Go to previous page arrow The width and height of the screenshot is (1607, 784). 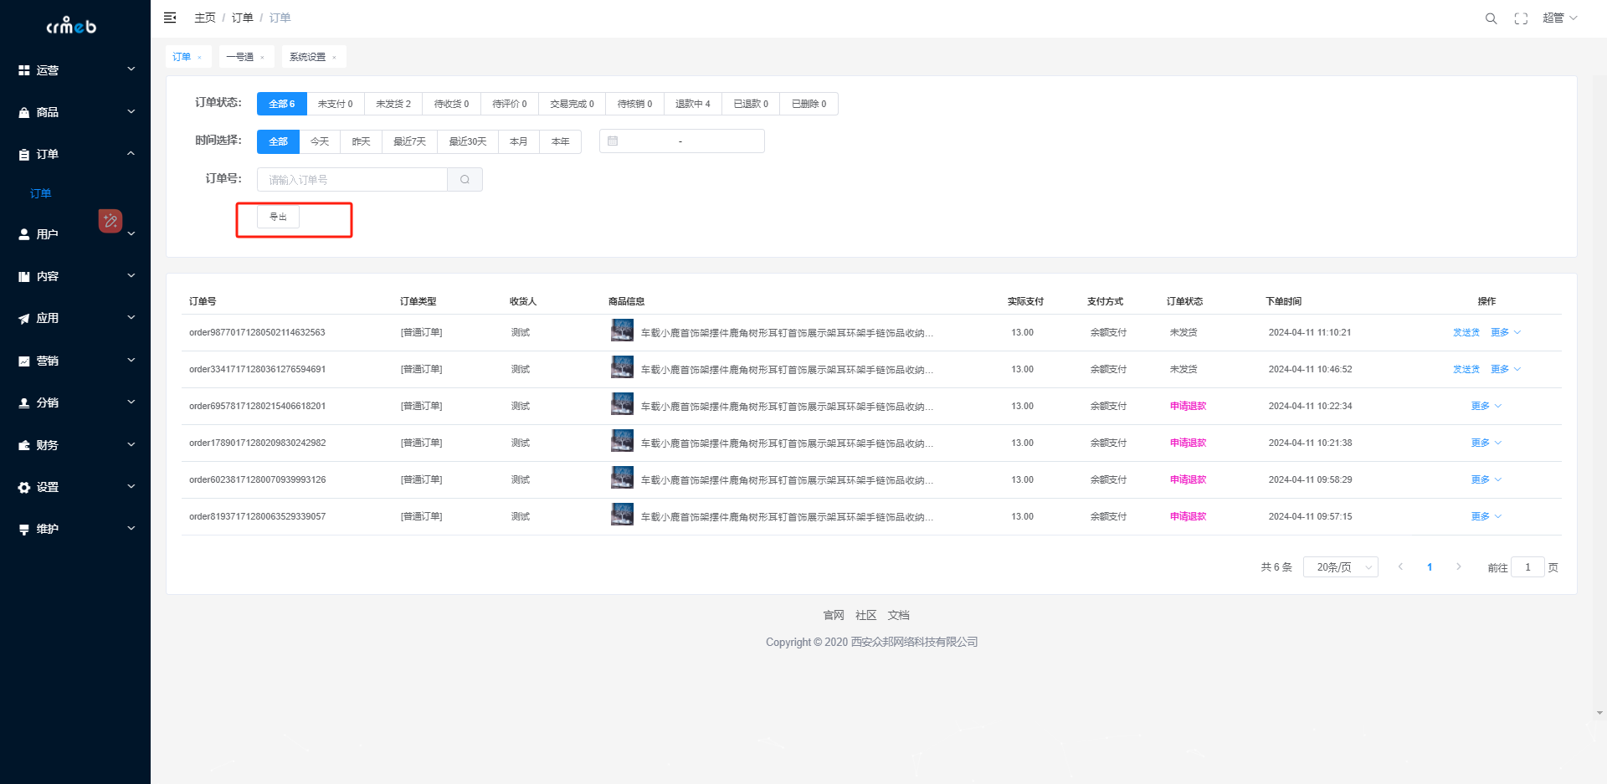(1400, 567)
